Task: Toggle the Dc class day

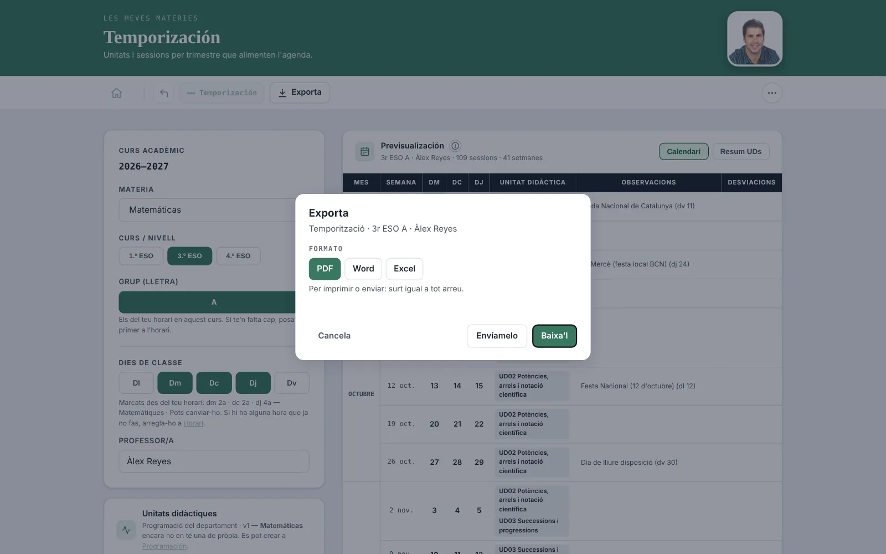Action: click(214, 383)
